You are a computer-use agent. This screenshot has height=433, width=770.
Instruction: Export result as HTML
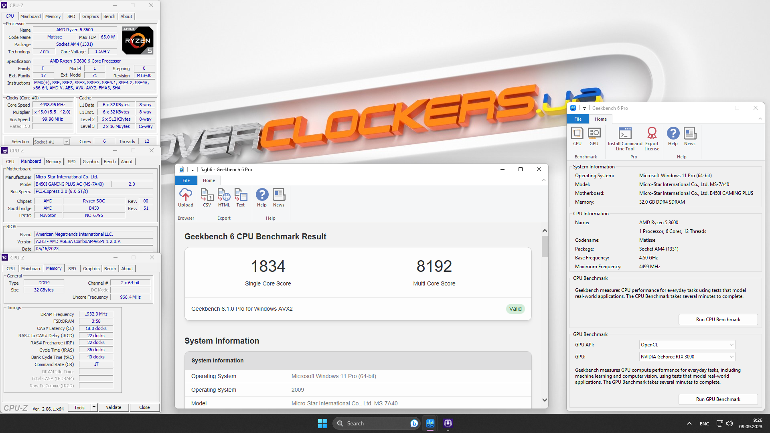point(224,198)
